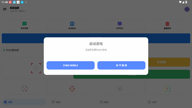Select the red dashed circle crosshair
The width and height of the screenshot is (192, 108).
tap(25, 89)
